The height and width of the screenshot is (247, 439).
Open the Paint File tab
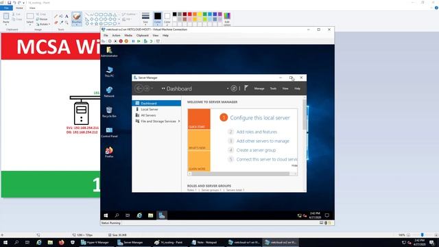point(6,8)
